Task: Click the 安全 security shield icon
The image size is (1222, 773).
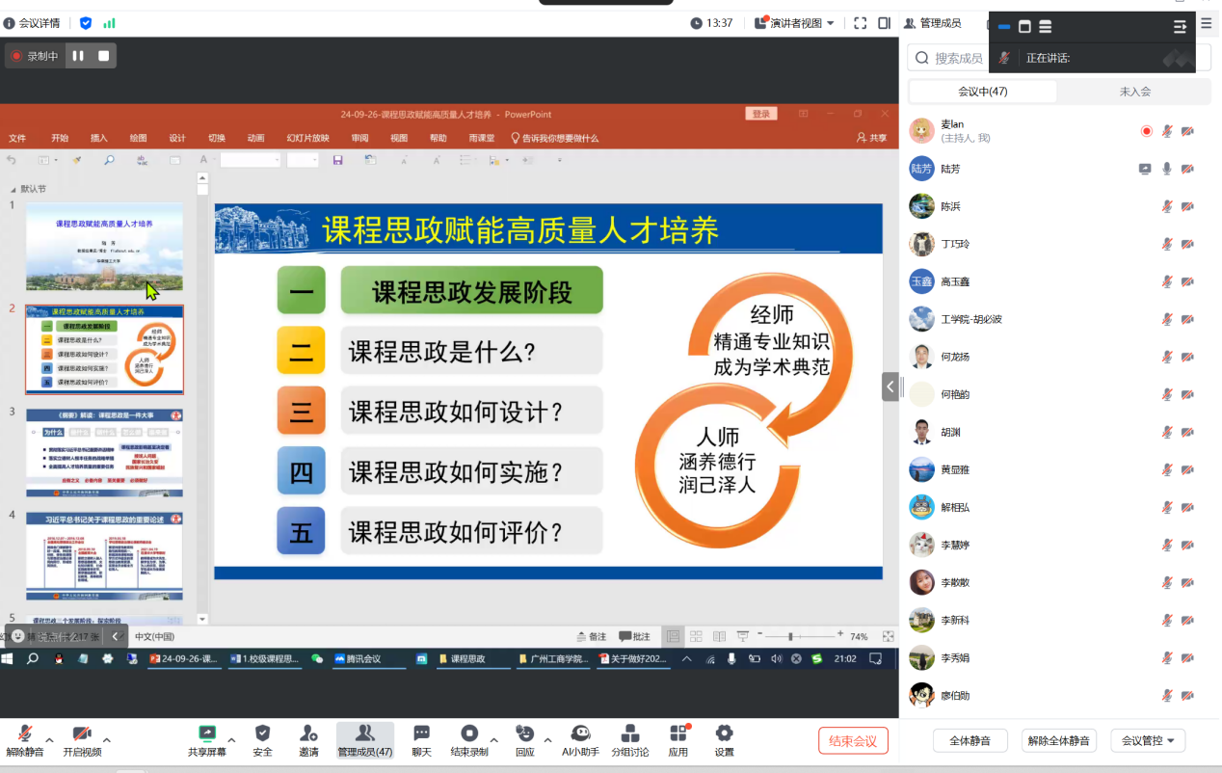Action: coord(262,739)
